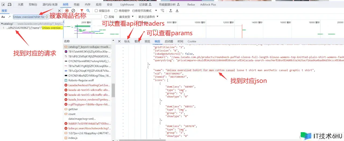Viewport: 344px width, 141px height.
Task: Clear the network log
Action: tap(73, 11)
